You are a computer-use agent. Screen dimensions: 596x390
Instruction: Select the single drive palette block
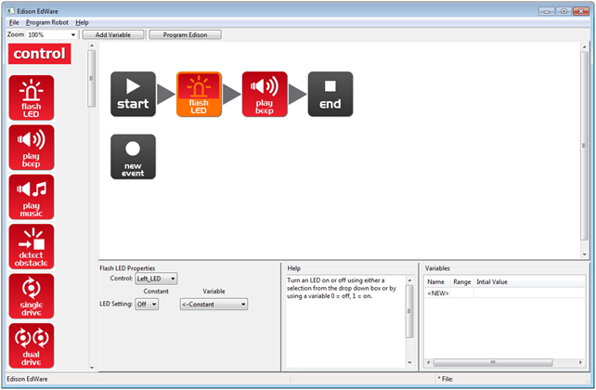[32, 295]
